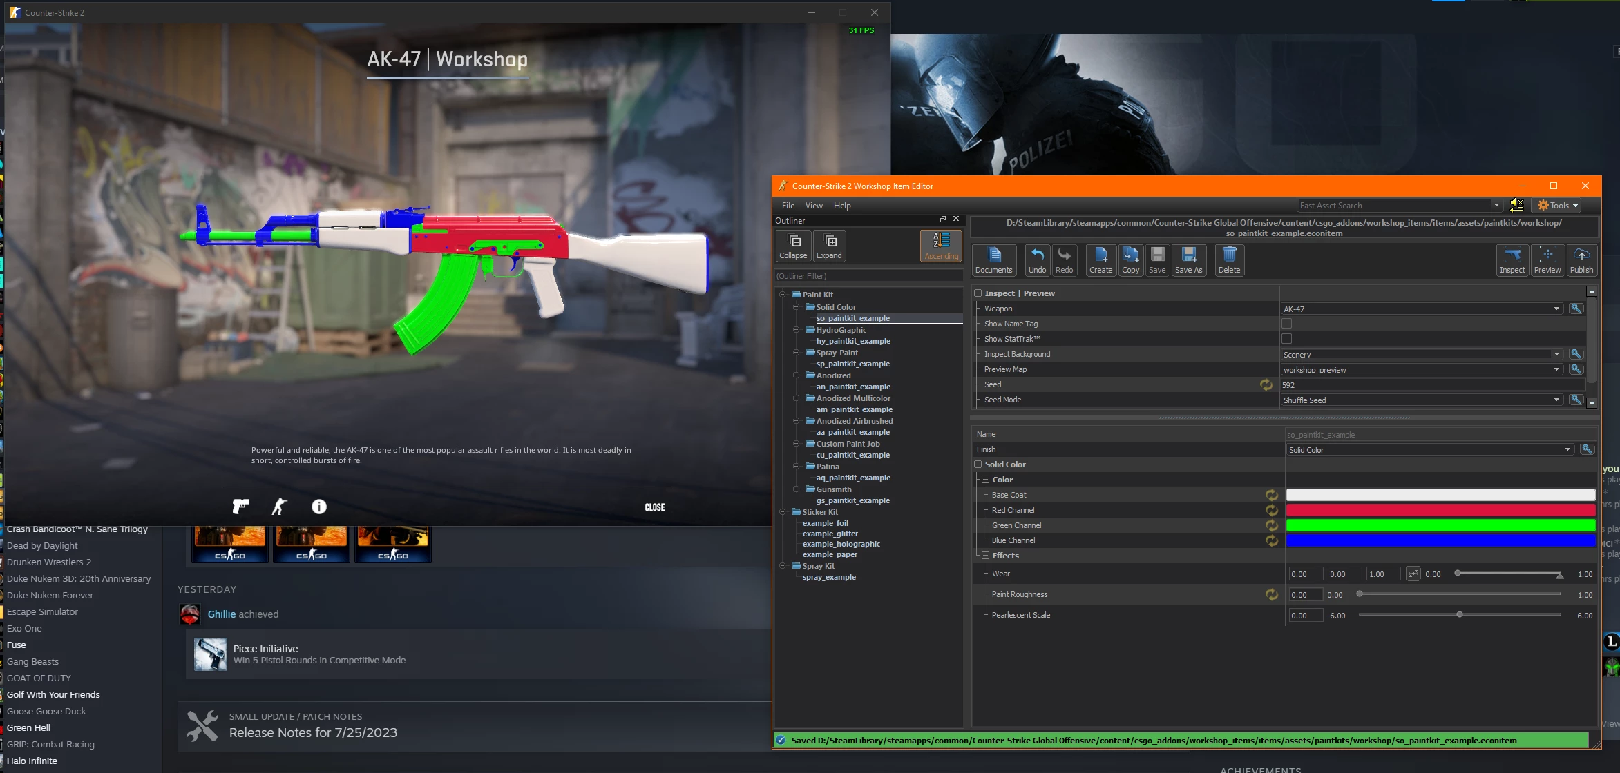Open the Ghillie profile link
The height and width of the screenshot is (773, 1620).
click(x=222, y=614)
